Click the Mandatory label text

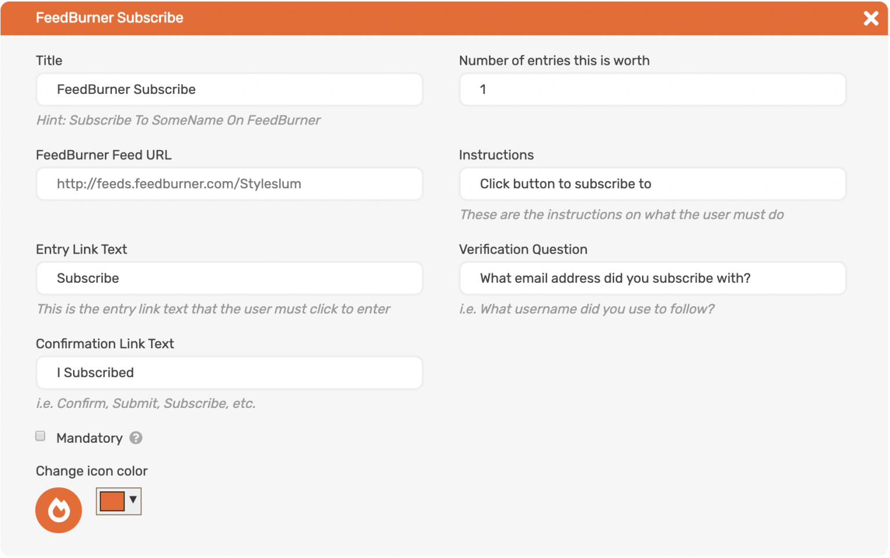pos(89,438)
